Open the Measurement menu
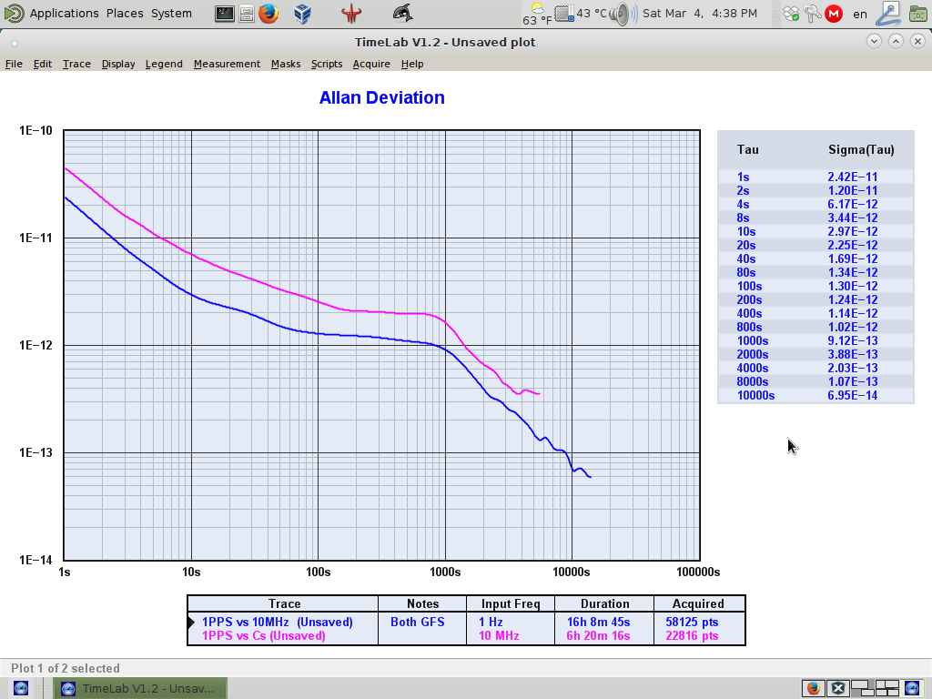This screenshot has width=932, height=699. click(227, 64)
